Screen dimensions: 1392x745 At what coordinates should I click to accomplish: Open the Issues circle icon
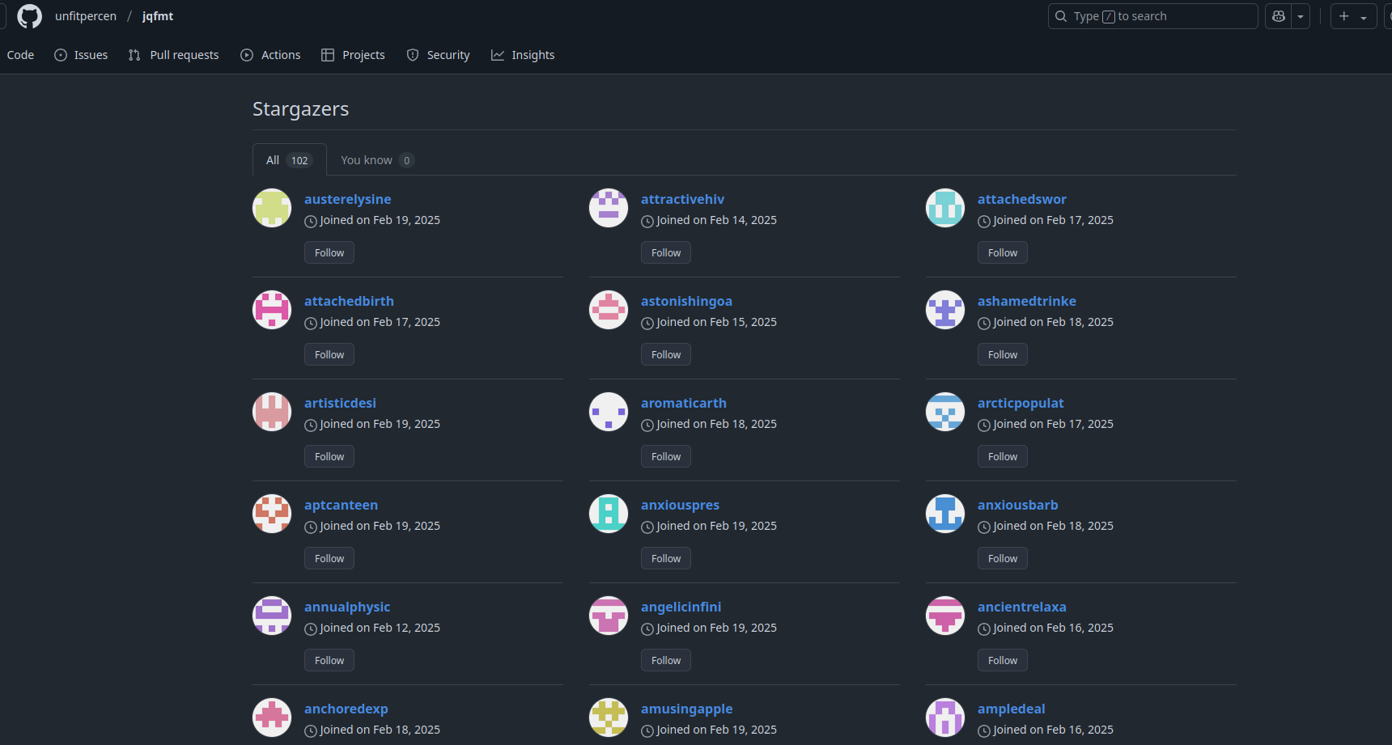60,54
